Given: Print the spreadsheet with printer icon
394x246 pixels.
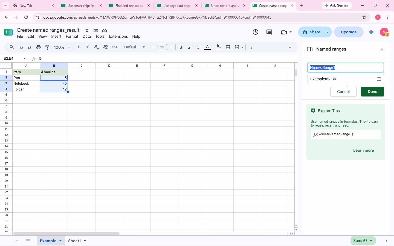Looking at the screenshot, I should (x=39, y=47).
